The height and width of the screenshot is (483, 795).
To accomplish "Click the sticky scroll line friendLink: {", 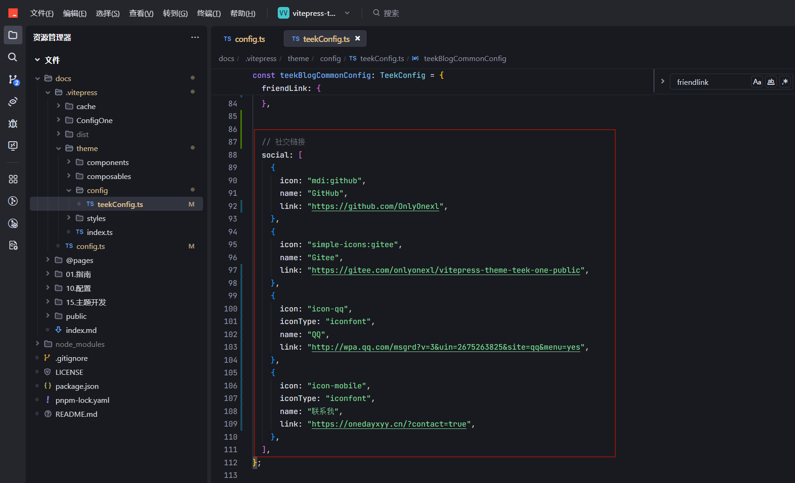I will (x=291, y=89).
